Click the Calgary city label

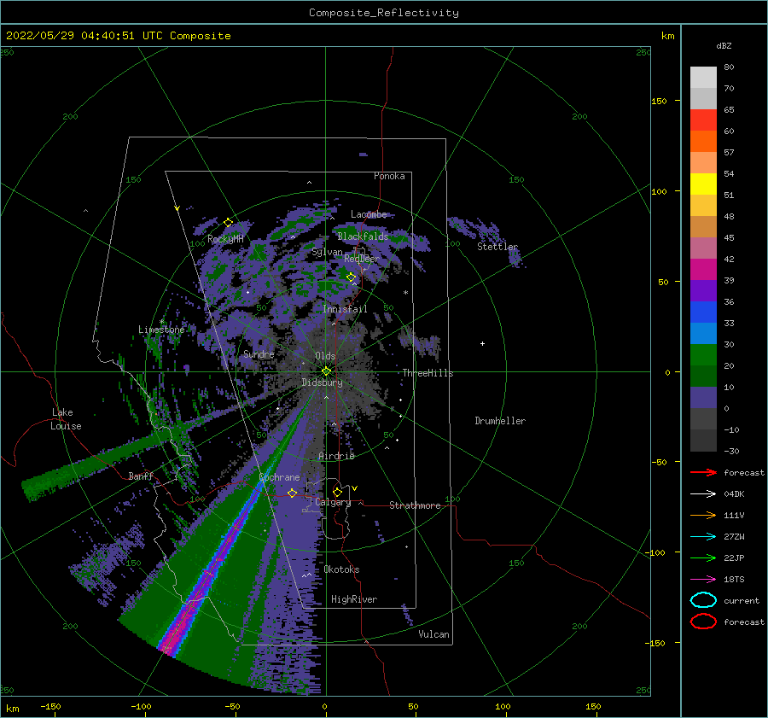point(333,502)
